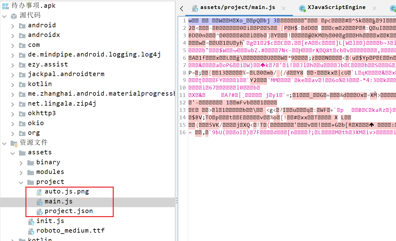Click the XJavaScriptEngine class icon
The width and height of the screenshot is (396, 241).
point(302,8)
